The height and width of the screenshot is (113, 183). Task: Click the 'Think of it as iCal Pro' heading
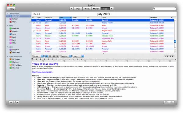pos(45,64)
